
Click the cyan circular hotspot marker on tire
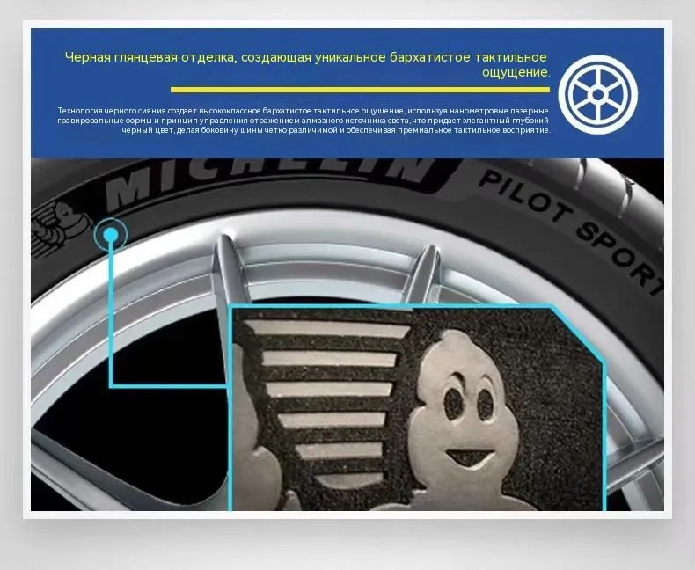(x=110, y=234)
